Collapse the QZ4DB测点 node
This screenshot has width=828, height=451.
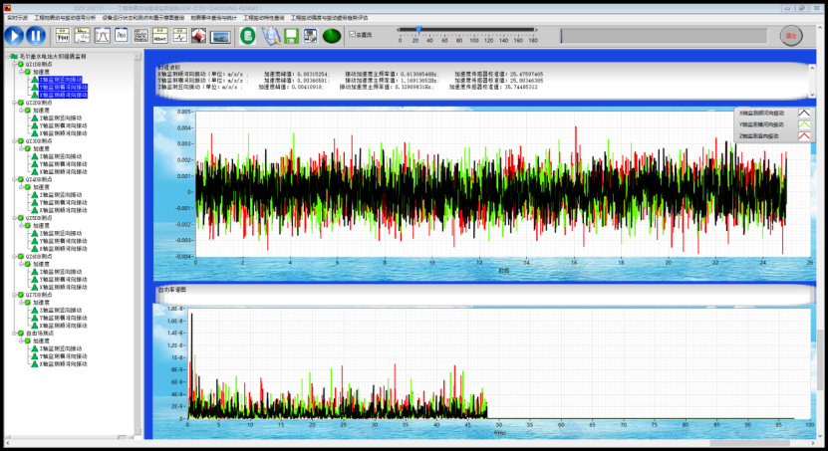point(14,179)
